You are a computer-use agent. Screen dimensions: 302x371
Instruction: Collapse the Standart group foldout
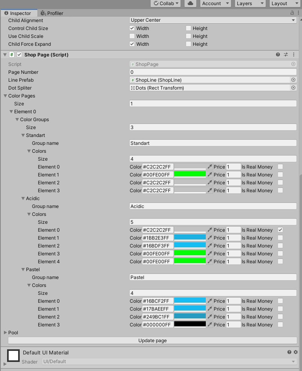[x=23, y=135]
